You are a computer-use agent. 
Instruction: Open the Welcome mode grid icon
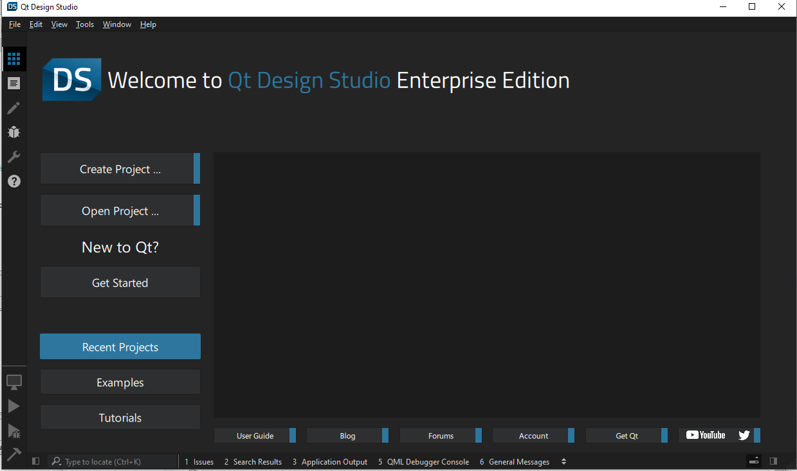(x=14, y=59)
